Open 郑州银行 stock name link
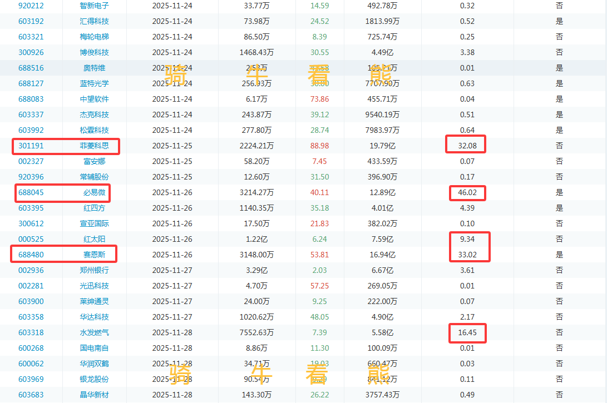 click(94, 270)
